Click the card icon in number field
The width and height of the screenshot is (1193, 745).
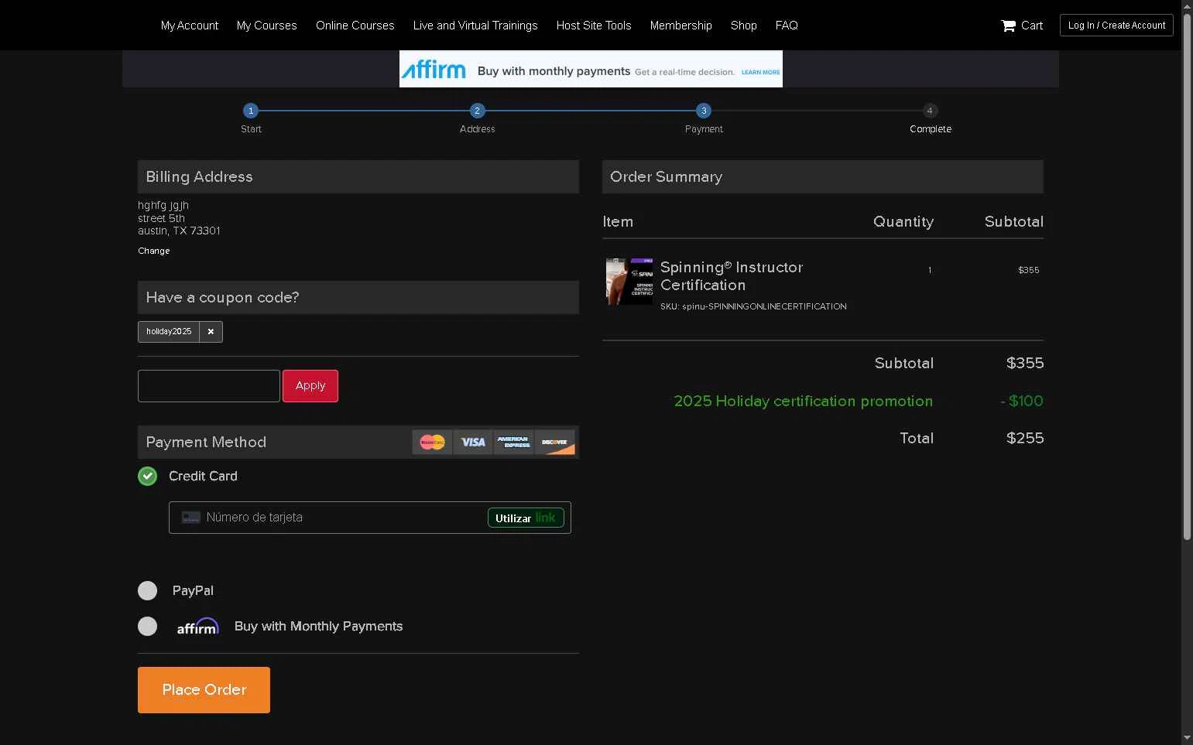(x=190, y=518)
